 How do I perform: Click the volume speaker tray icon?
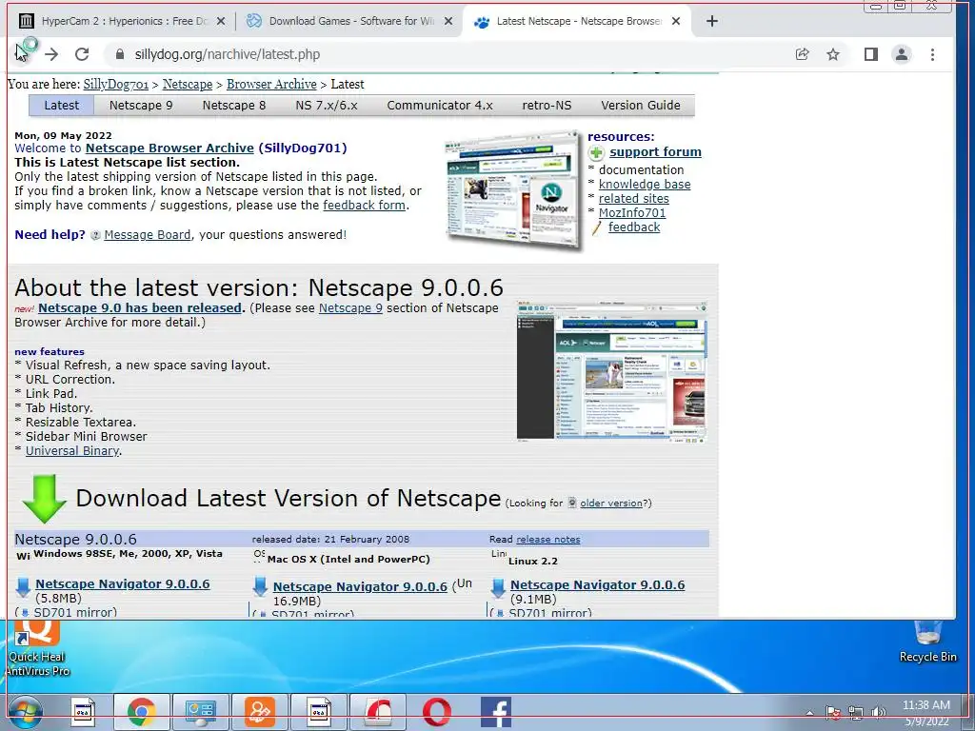(x=878, y=712)
